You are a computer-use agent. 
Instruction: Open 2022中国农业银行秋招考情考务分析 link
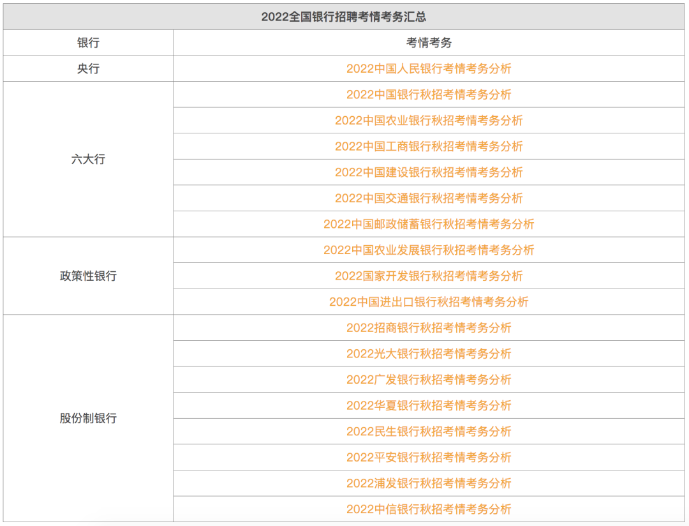click(x=429, y=121)
